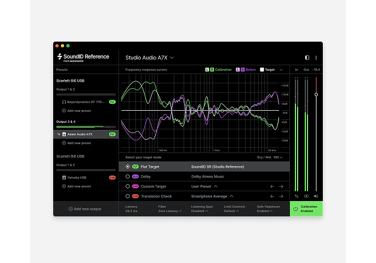This screenshot has width=376, height=263.
Task: Choose the Flat Target mode row
Action: (204, 167)
